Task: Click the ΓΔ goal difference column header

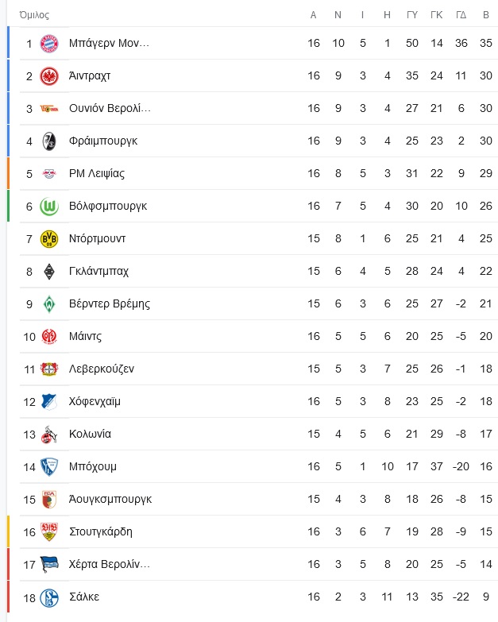Action: [x=461, y=15]
